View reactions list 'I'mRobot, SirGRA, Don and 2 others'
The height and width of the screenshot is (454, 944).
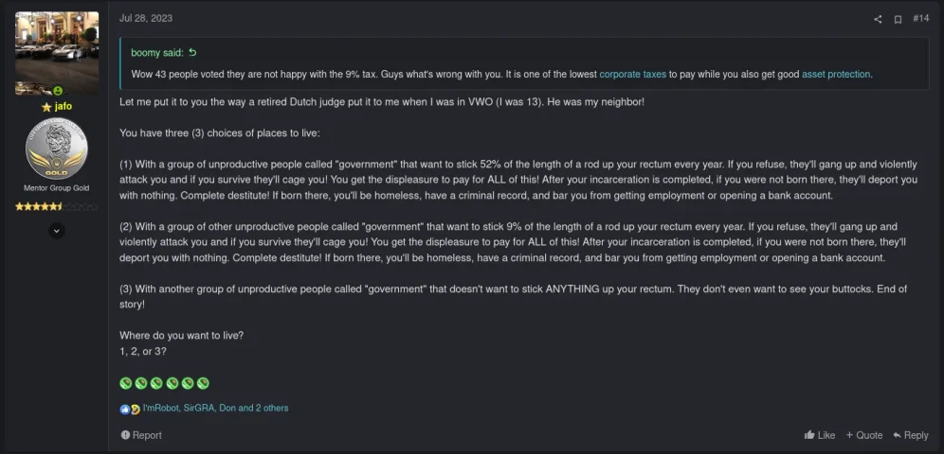point(215,409)
